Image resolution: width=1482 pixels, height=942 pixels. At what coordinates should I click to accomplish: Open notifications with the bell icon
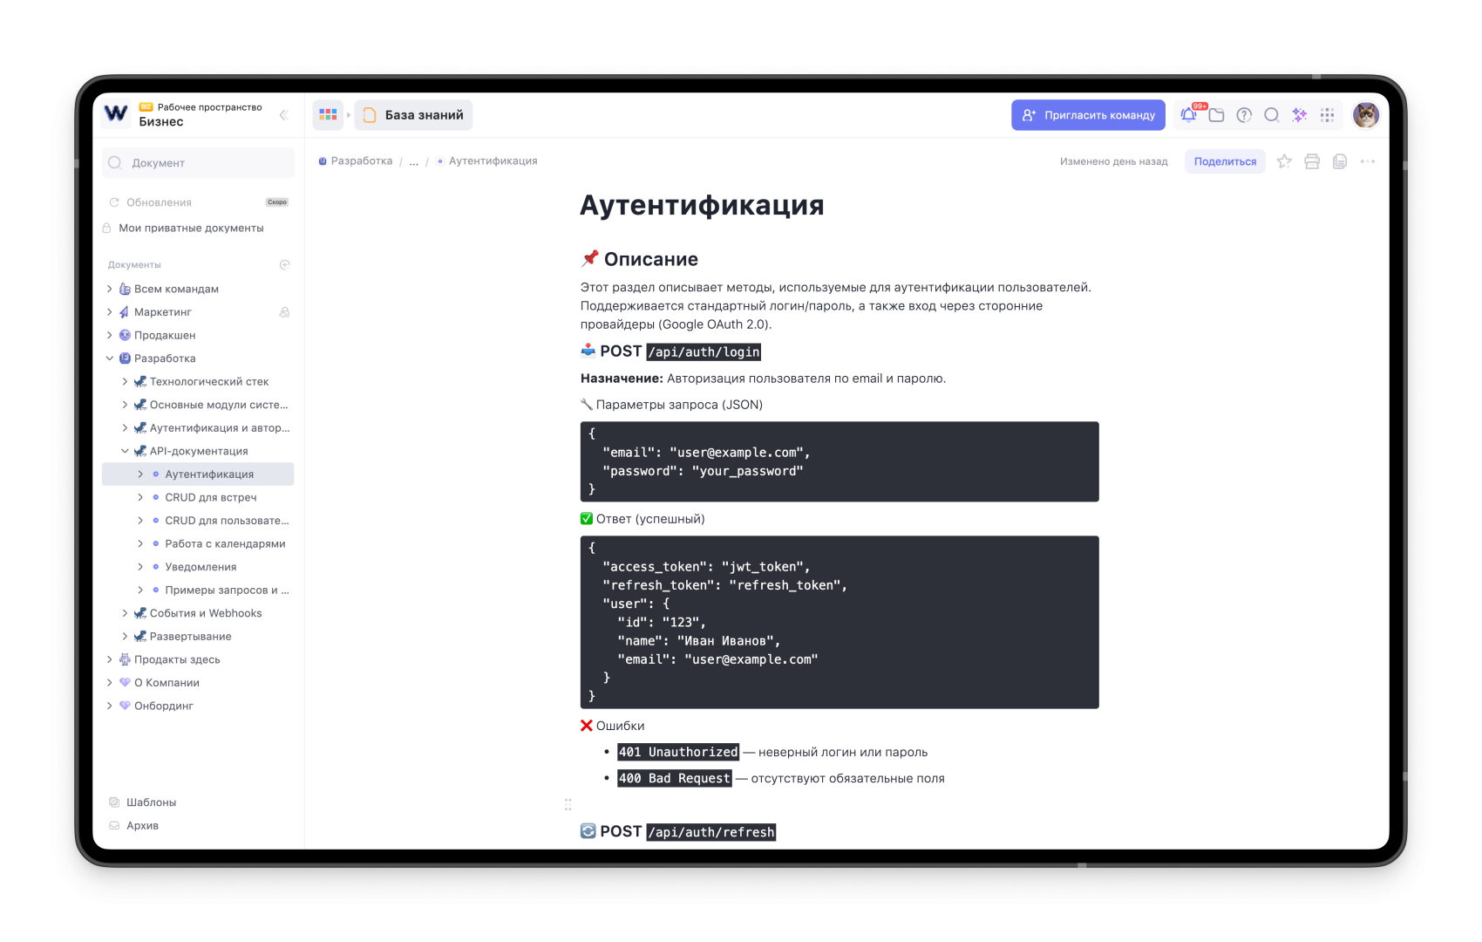1188,114
